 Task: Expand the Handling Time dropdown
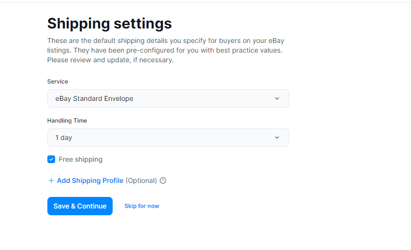(x=168, y=138)
